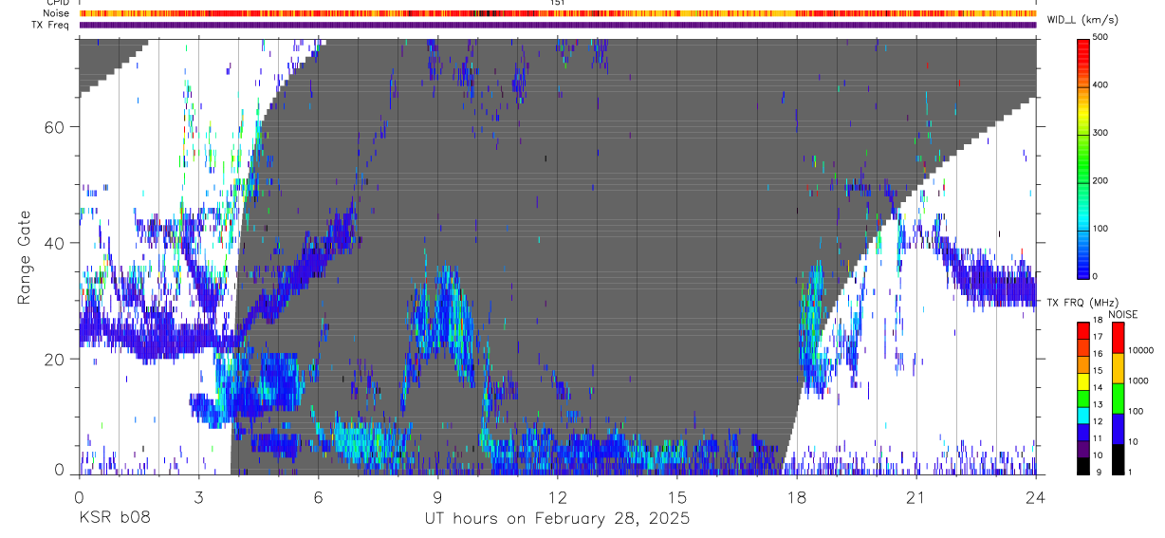Image resolution: width=1165 pixels, height=538 pixels.
Task: Select the 100 tick on the WID color bar
Action: 1100,229
